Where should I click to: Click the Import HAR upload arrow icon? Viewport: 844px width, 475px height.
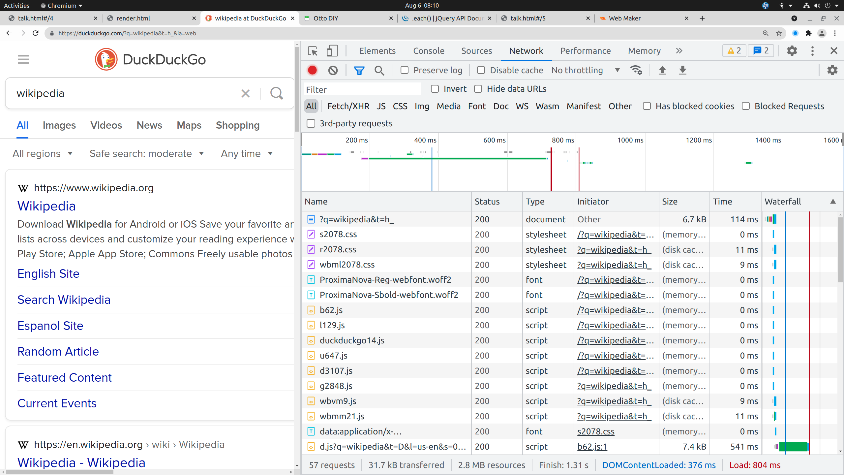pos(662,70)
